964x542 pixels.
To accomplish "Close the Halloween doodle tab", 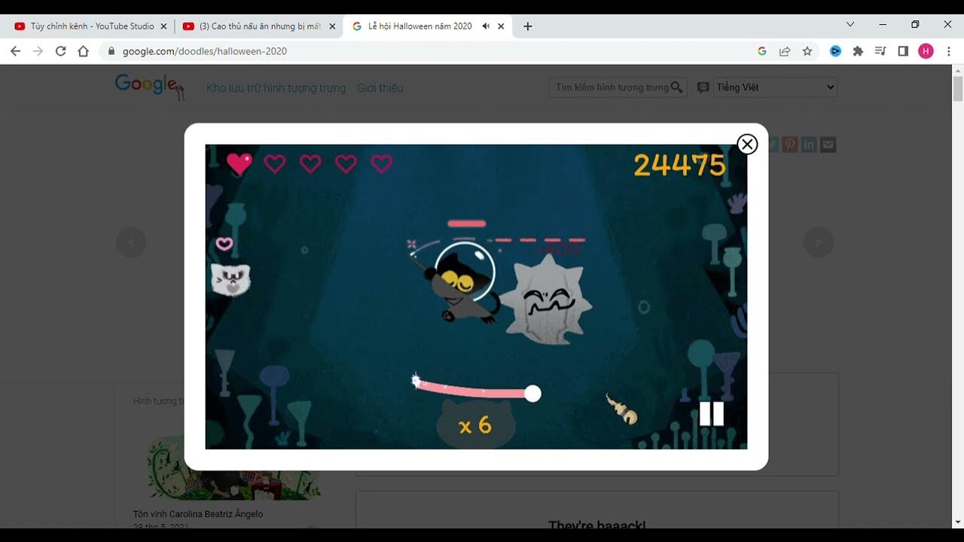I will coord(502,26).
